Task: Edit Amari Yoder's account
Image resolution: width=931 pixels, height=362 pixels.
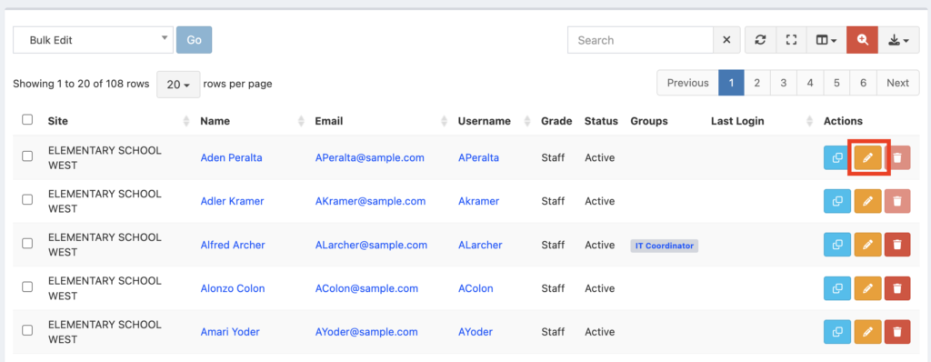Action: pyautogui.click(x=867, y=332)
